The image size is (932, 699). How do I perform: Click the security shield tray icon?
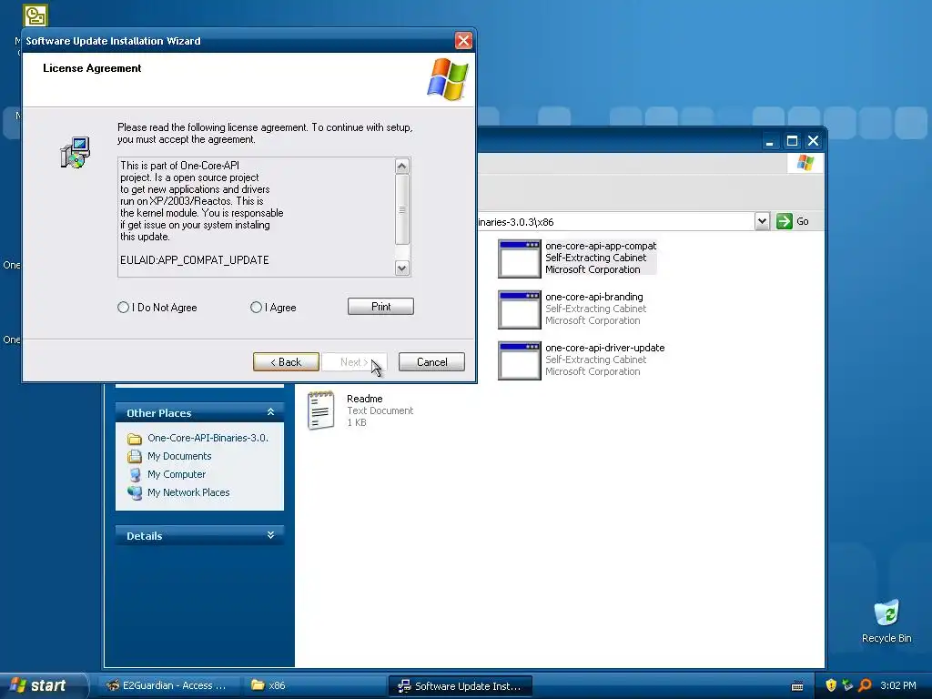click(830, 685)
